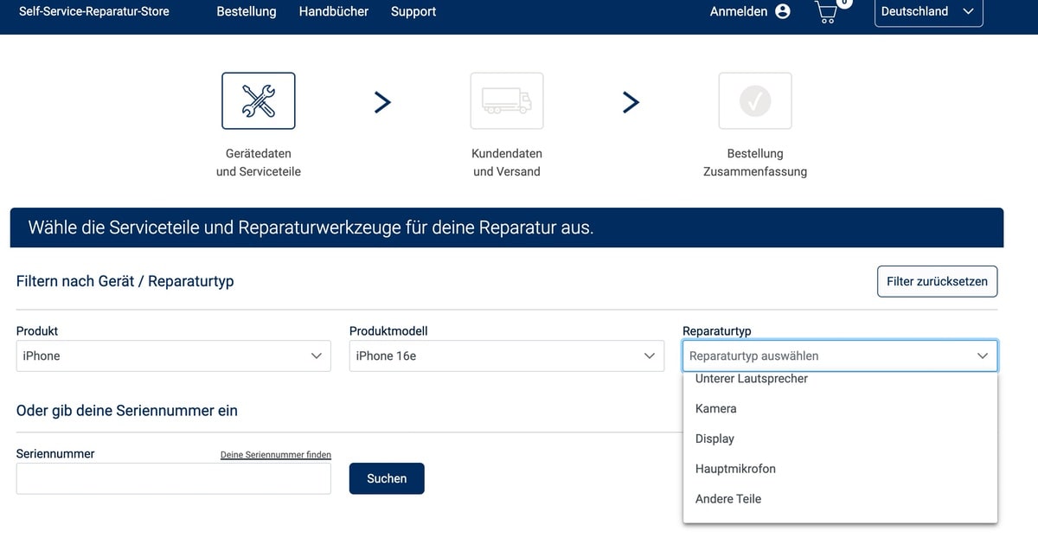
Task: Go to Handbücher in the top navigation
Action: point(333,11)
